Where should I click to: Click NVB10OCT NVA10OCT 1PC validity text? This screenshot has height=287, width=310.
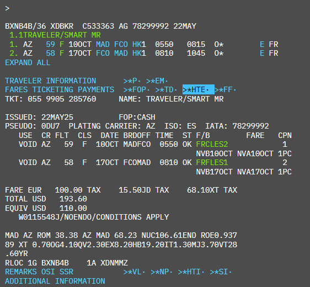(244, 153)
